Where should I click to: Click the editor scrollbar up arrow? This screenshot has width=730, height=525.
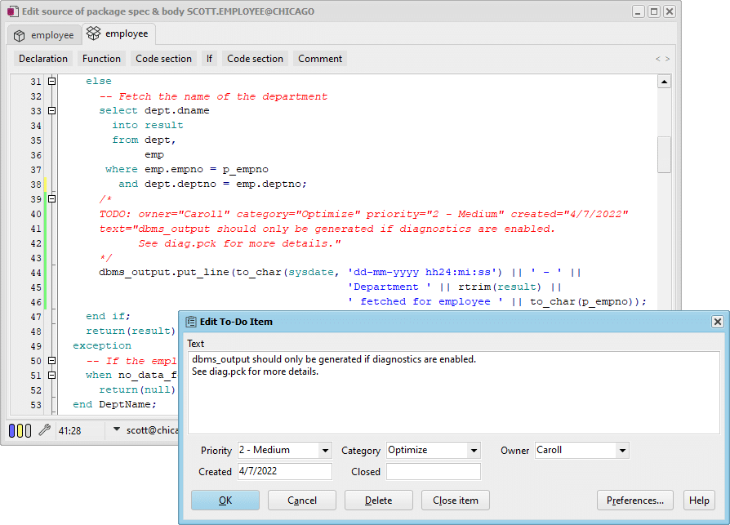[x=664, y=82]
